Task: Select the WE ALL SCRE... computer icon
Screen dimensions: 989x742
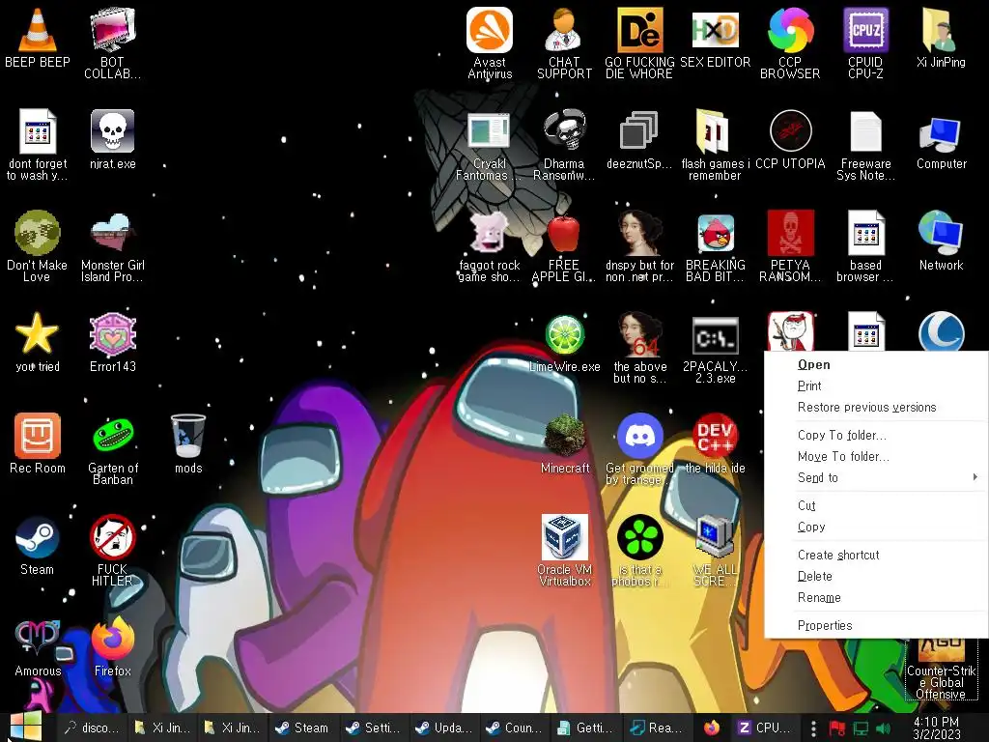Action: click(x=715, y=537)
